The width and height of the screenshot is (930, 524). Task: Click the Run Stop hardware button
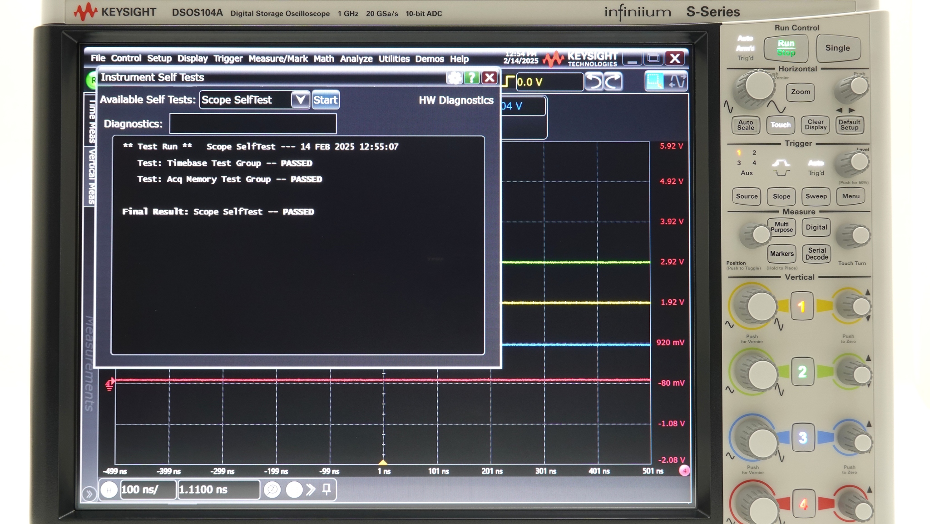pos(786,48)
